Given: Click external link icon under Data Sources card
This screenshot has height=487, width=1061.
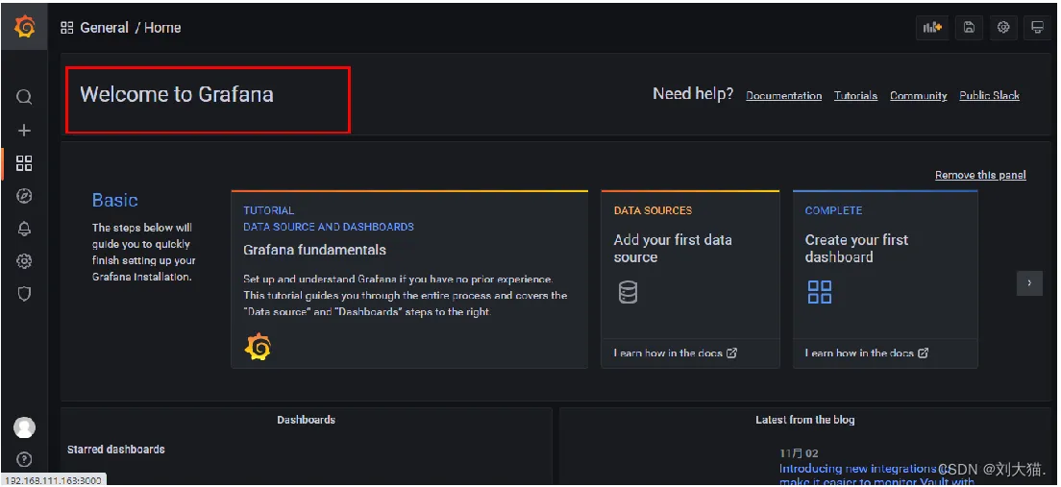Looking at the screenshot, I should (731, 353).
